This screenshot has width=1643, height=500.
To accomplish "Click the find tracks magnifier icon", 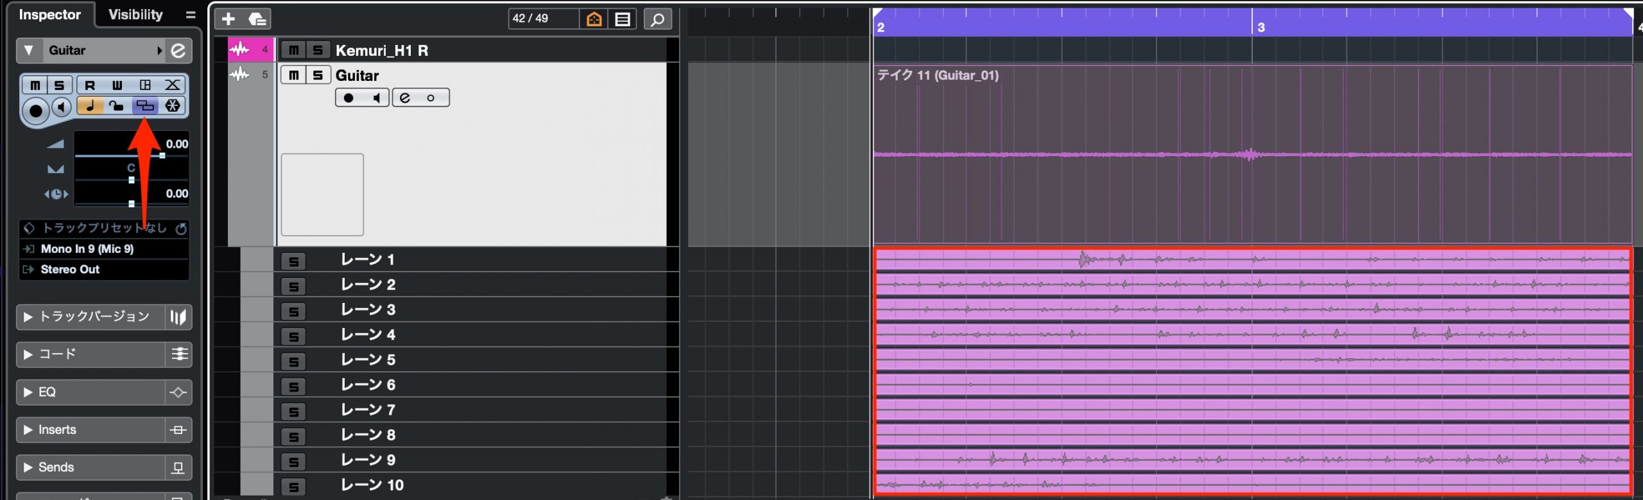I will pos(657,19).
